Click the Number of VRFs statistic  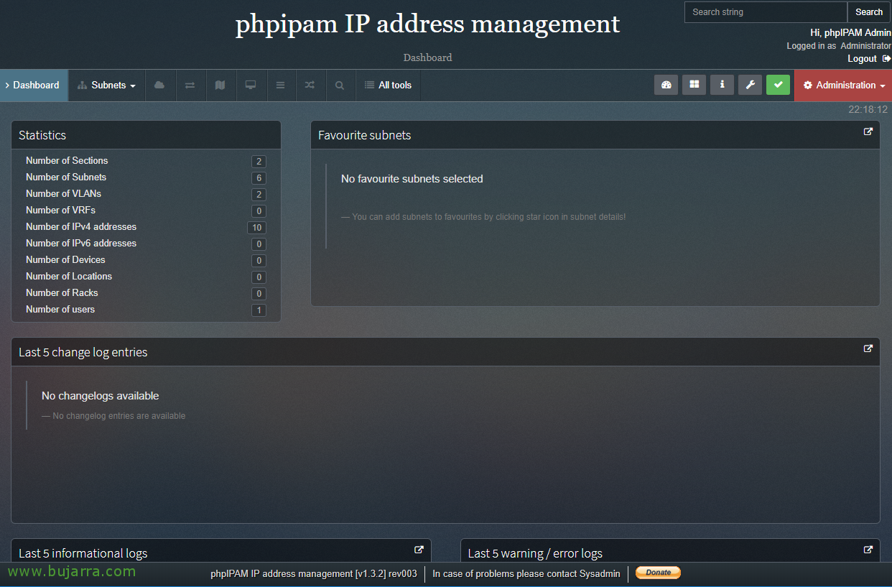[60, 211]
